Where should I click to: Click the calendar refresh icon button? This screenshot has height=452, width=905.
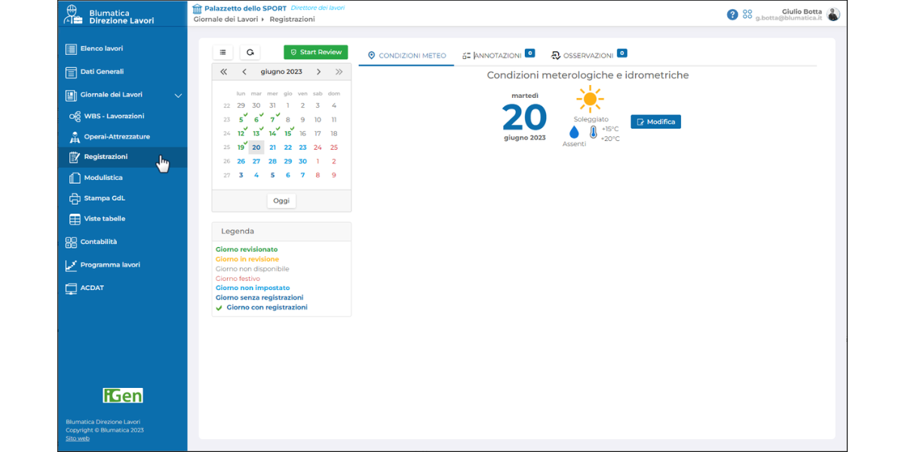pos(250,53)
